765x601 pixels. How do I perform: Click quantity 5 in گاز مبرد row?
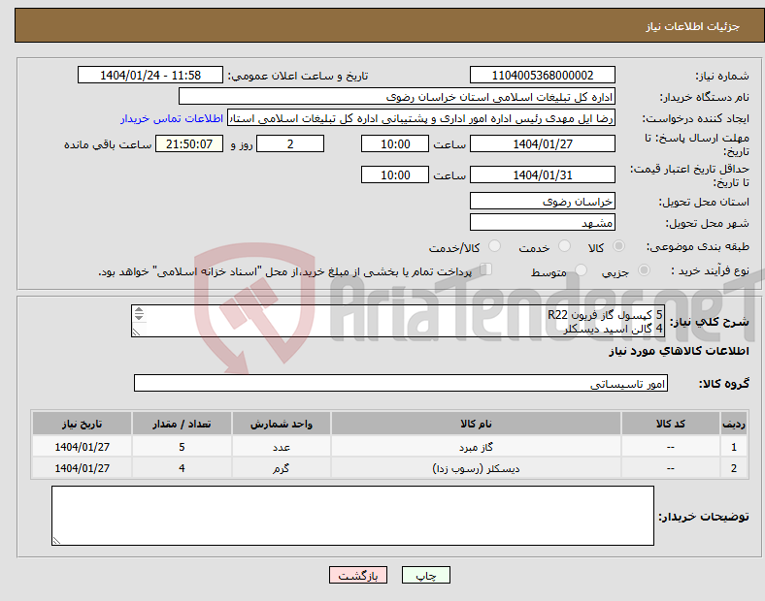pos(182,446)
